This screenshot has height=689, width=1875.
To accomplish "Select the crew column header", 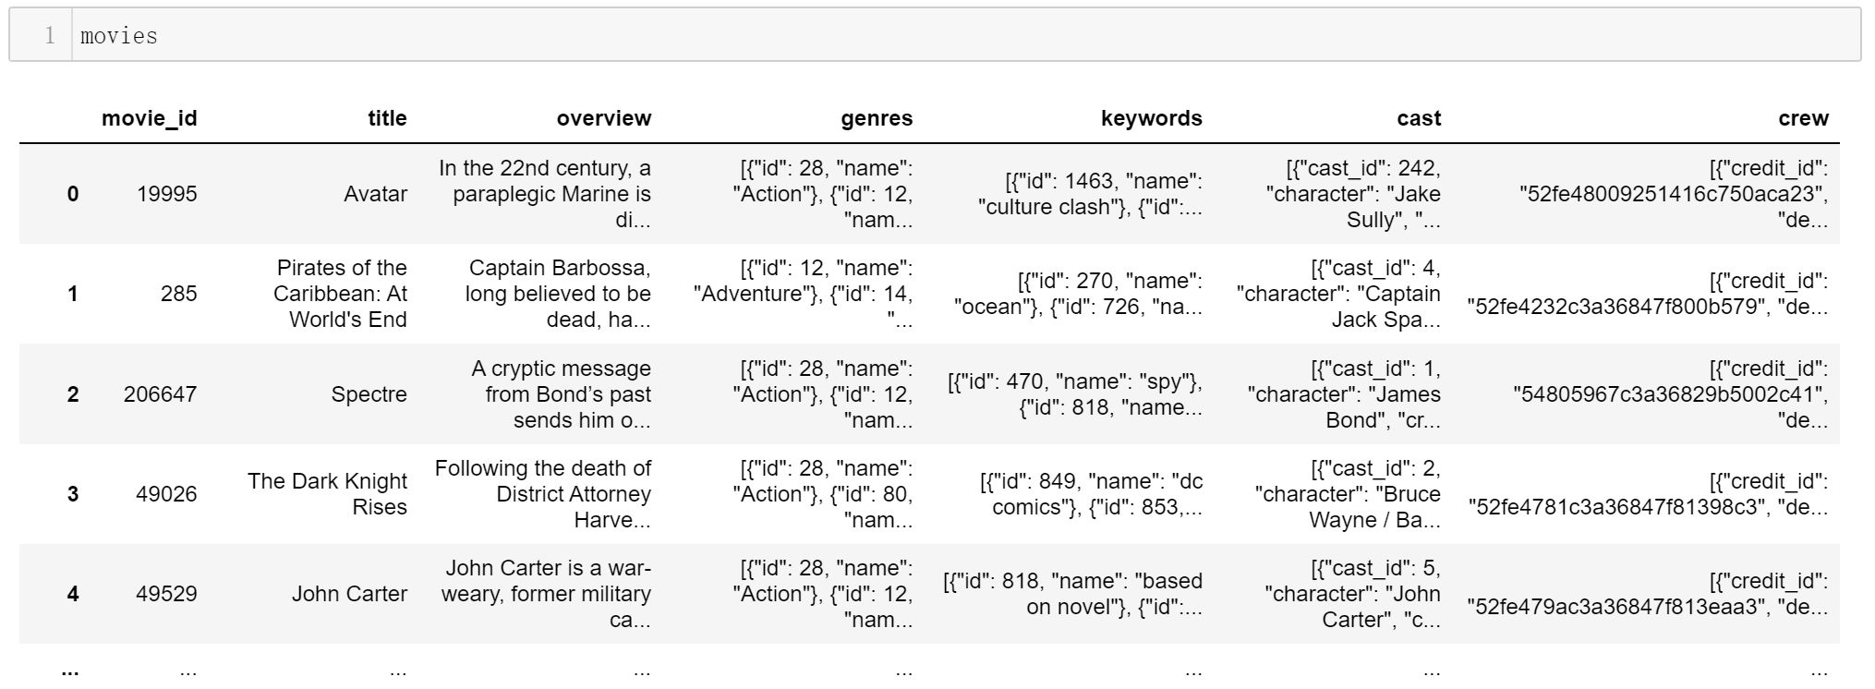I will [1803, 118].
